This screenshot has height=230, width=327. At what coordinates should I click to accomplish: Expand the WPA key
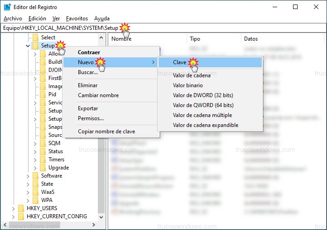tap(28, 201)
